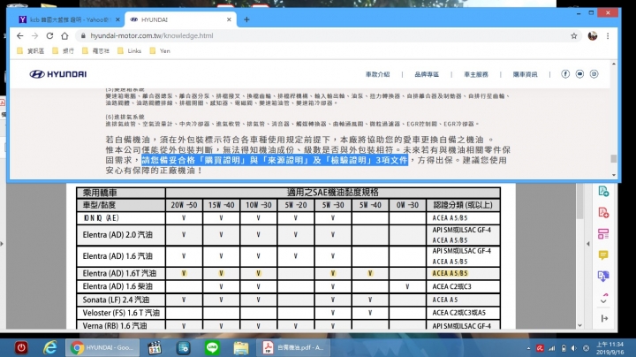
Task: Close the Yahoo search tab
Action: point(117,19)
